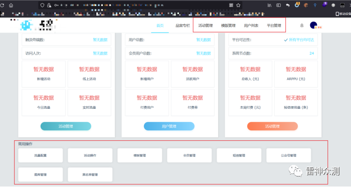Select the 付费率 stat card
The image size is (351, 187).
tap(193, 102)
